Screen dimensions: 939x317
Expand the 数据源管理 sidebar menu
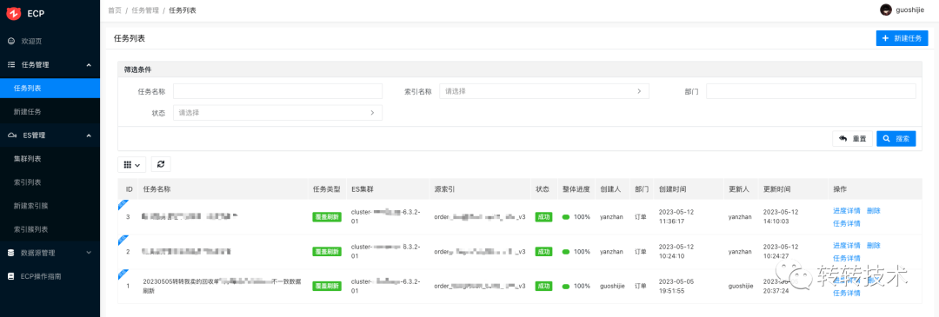click(x=89, y=253)
